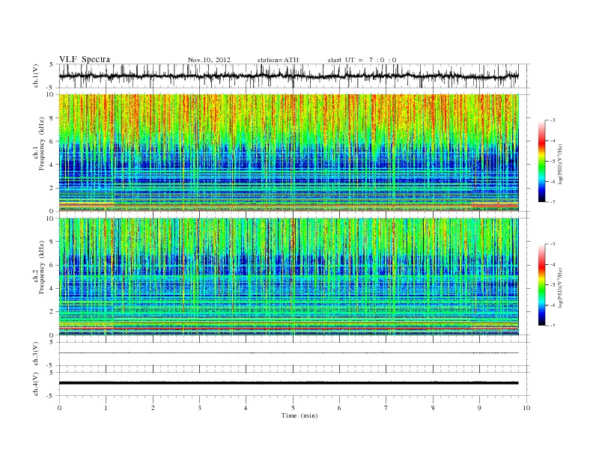Screen dimensions: 593x458
Task: Click the ch.2 frequency tick label '2'
Action: pos(52,312)
